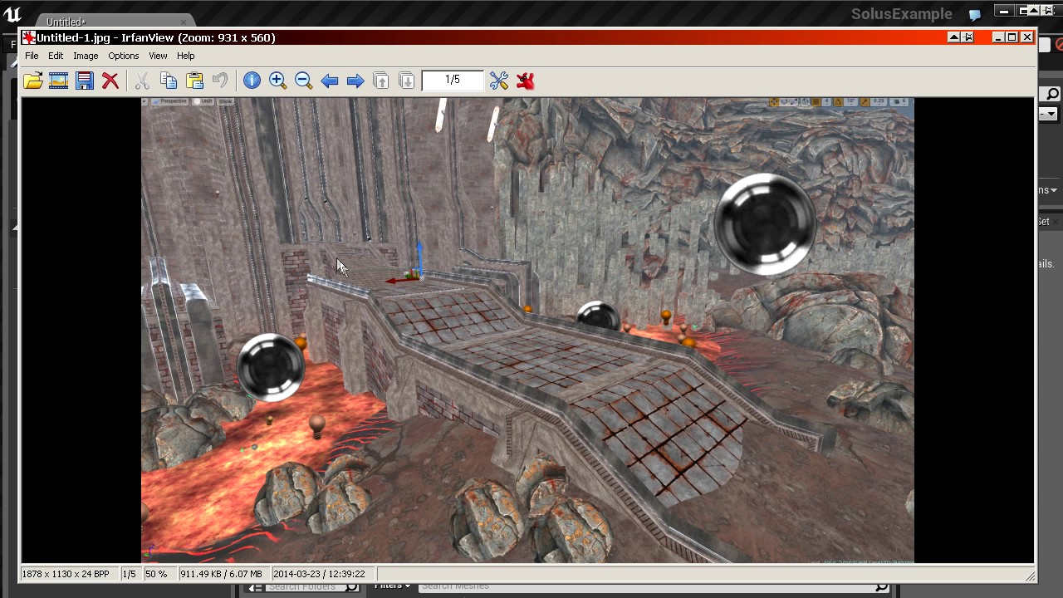The image size is (1063, 598).
Task: Open the Unreal Editor chat bubble icon
Action: [975, 15]
